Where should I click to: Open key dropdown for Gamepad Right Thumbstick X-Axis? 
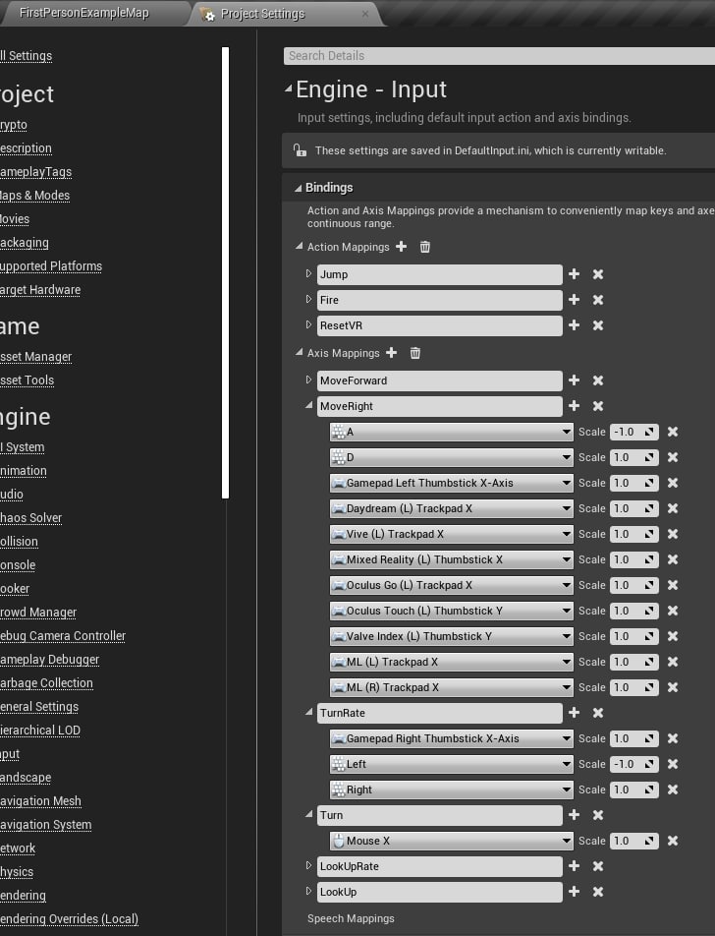[x=452, y=738]
